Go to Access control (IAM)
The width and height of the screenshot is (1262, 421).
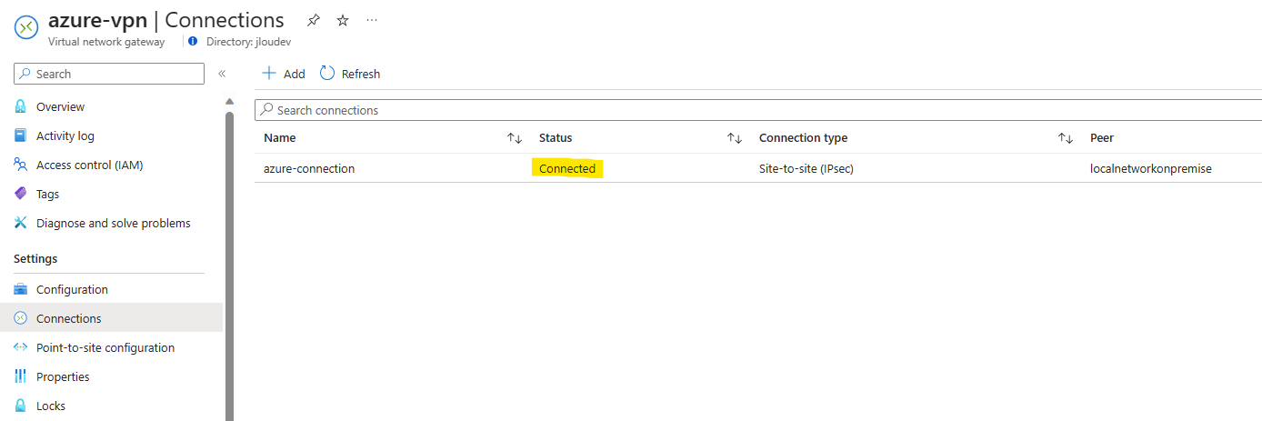point(89,165)
